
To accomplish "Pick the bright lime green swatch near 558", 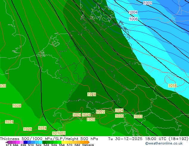I will (59, 142).
